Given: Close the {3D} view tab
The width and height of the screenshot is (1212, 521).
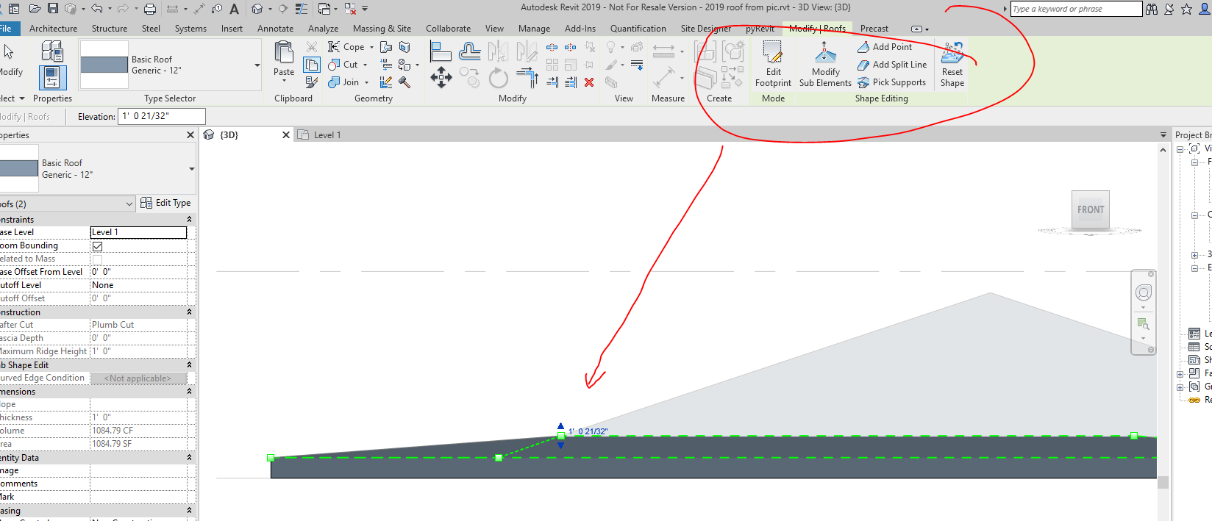Looking at the screenshot, I should pos(286,135).
